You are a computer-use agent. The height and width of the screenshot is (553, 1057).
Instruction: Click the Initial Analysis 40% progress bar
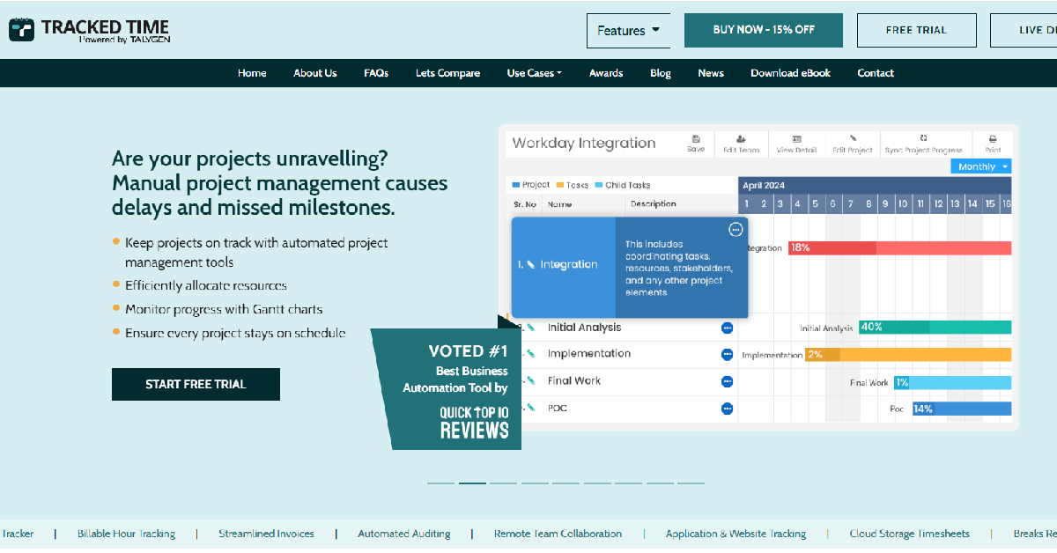pos(935,327)
